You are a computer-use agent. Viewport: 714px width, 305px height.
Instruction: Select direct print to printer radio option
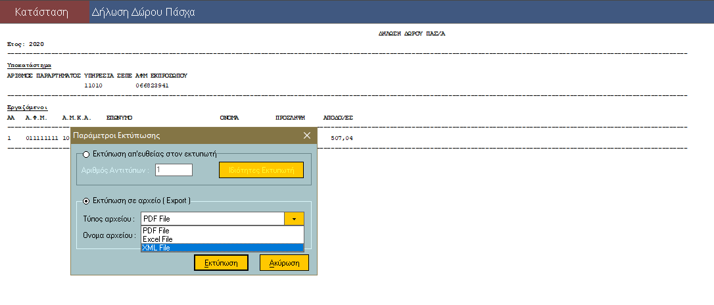pos(86,154)
